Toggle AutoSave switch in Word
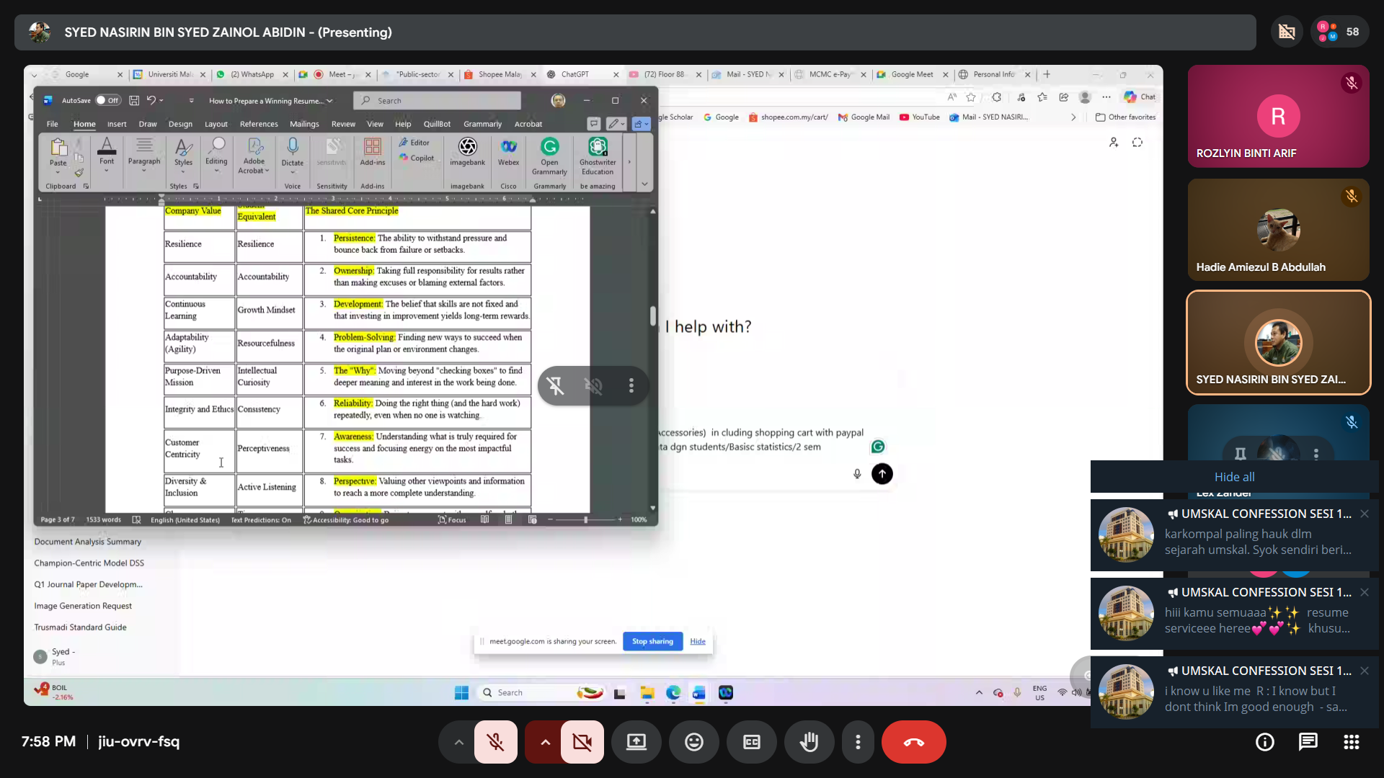This screenshot has height=778, width=1384. (x=109, y=101)
